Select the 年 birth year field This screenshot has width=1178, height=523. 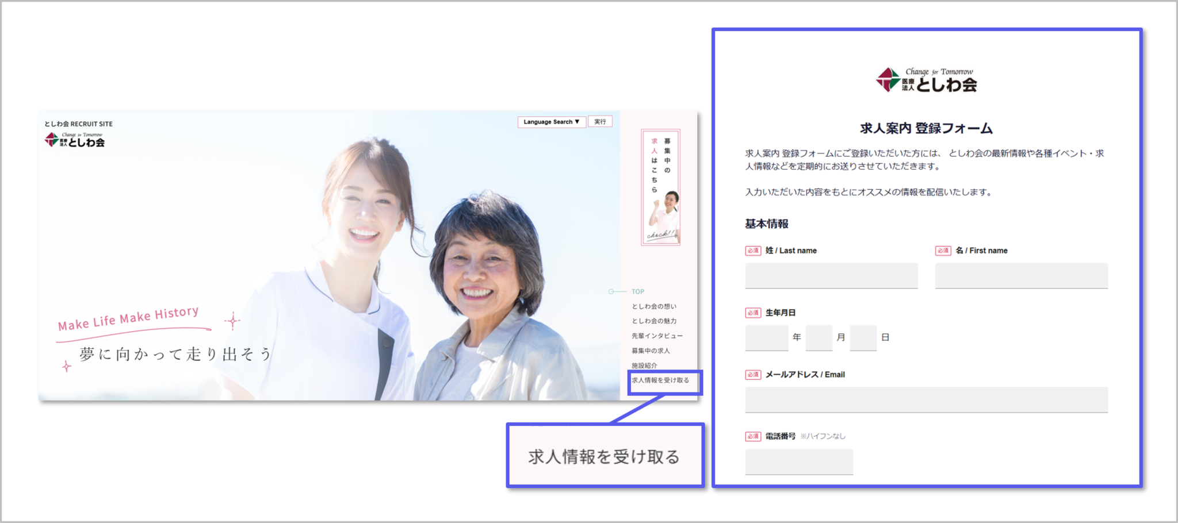(766, 337)
